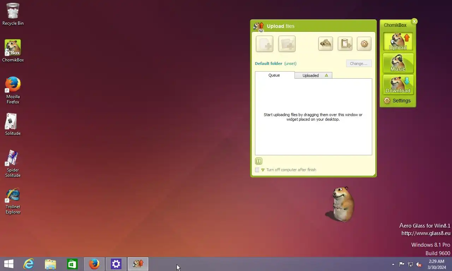
Task: Select the Trollnet Explorer desktop shortcut
Action: (x=13, y=200)
